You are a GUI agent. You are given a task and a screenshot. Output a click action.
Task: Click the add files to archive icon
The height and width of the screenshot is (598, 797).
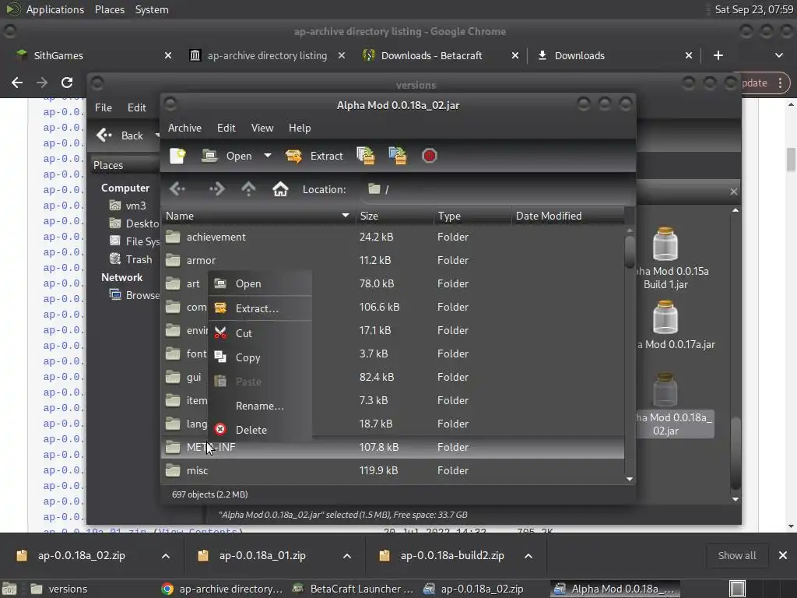coord(366,156)
